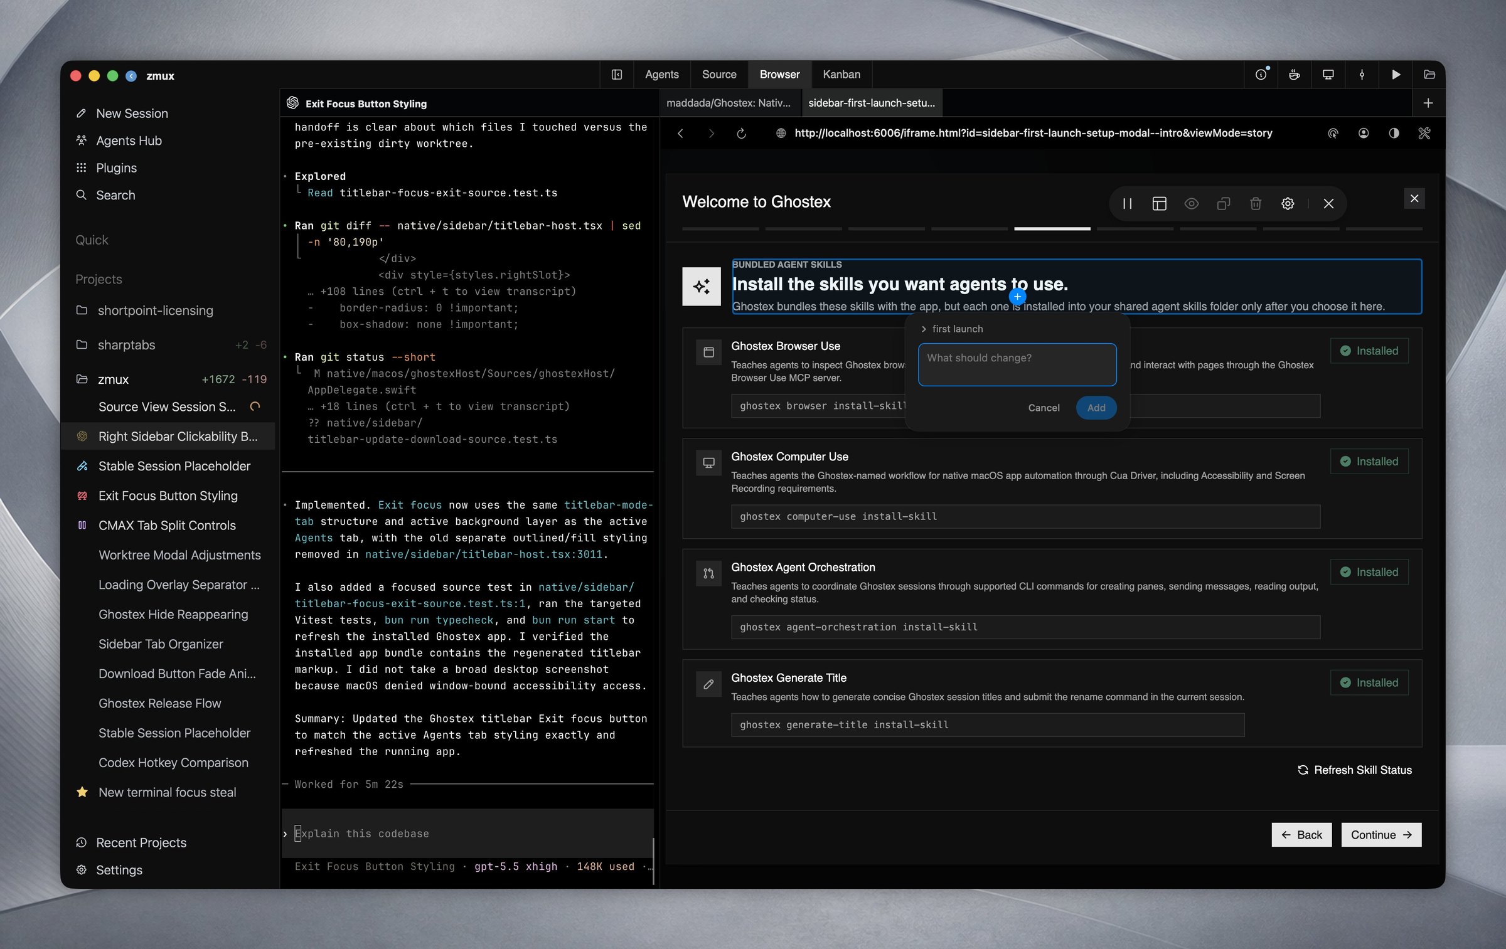Select the Browser tab
Image resolution: width=1506 pixels, height=949 pixels.
pyautogui.click(x=779, y=75)
